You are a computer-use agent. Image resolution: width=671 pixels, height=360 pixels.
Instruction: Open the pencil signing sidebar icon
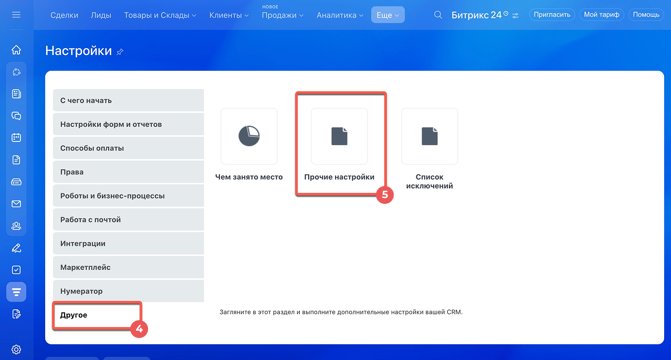tap(16, 248)
